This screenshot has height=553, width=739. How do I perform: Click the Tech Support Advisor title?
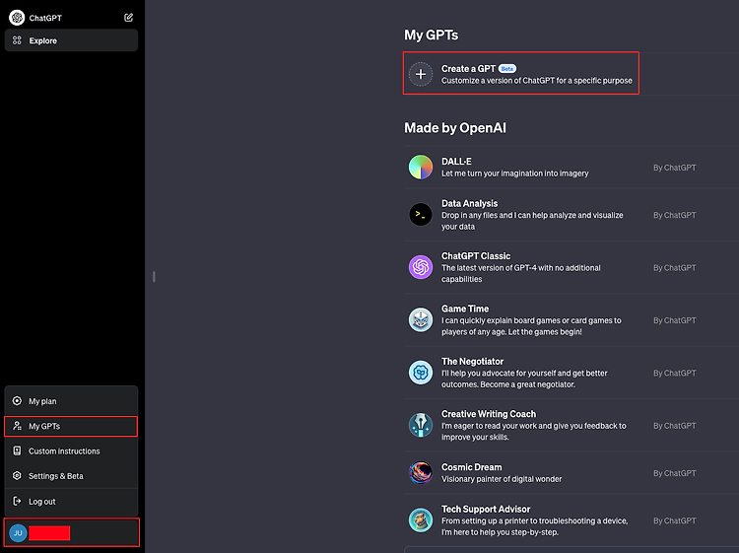click(486, 510)
